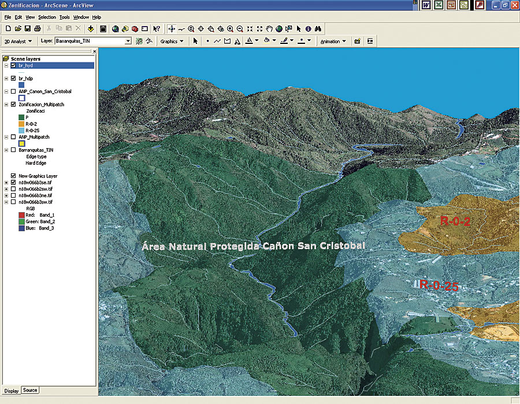Click the Full Extent globe icon
Screen dimensions: 520x404
coord(279,28)
